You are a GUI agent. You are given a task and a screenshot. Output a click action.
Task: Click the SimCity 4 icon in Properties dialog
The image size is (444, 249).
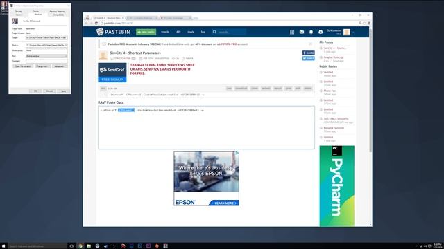click(x=15, y=21)
